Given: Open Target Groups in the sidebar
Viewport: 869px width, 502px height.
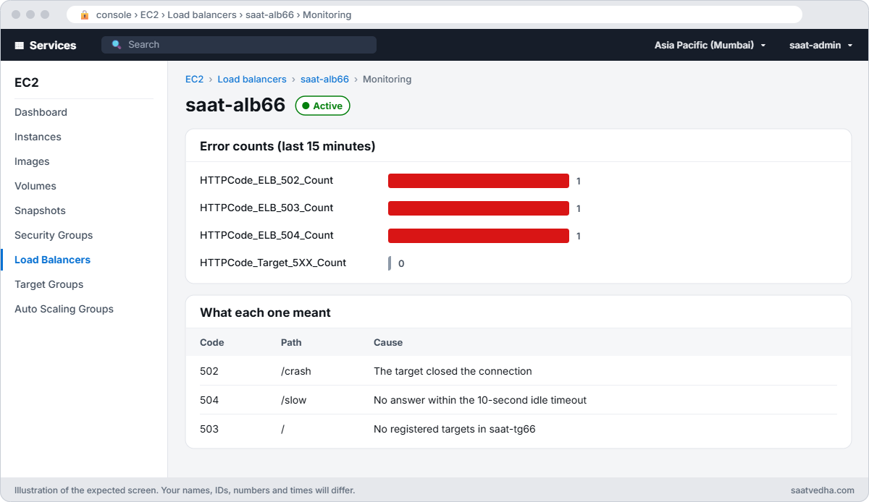Looking at the screenshot, I should point(49,284).
